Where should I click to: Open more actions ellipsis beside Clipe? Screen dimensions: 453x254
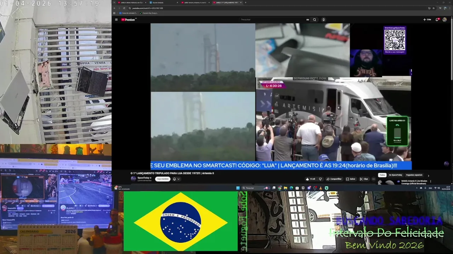(373, 179)
